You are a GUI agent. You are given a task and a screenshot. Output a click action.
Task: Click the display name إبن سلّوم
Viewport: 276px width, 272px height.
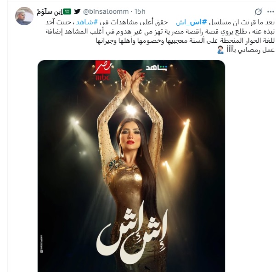tap(50, 11)
